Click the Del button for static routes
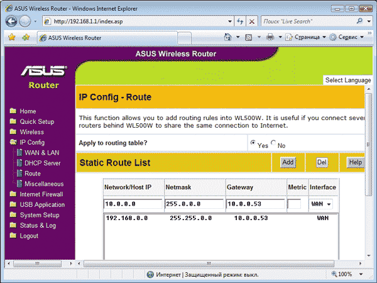 click(322, 162)
